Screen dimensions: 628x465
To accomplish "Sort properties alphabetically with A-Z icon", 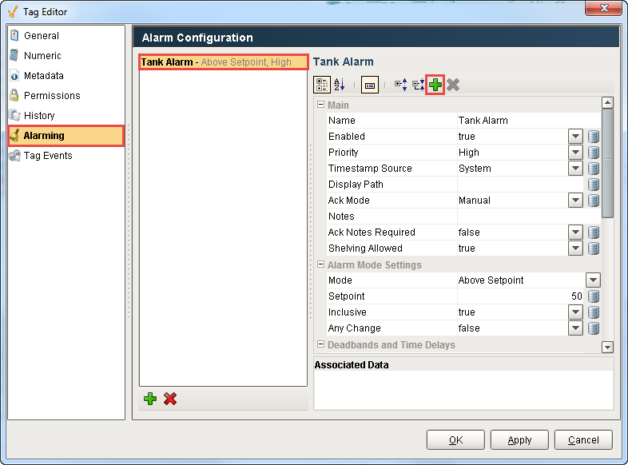I will coord(339,85).
